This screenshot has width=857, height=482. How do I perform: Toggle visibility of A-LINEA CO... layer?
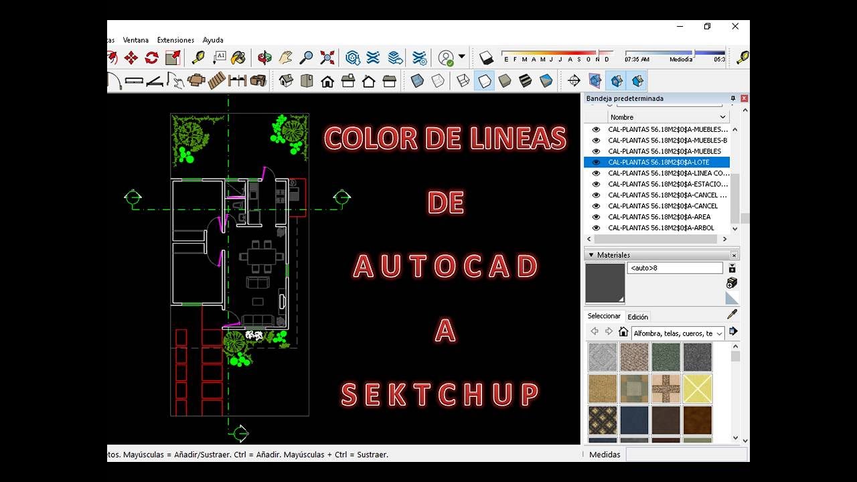[596, 173]
